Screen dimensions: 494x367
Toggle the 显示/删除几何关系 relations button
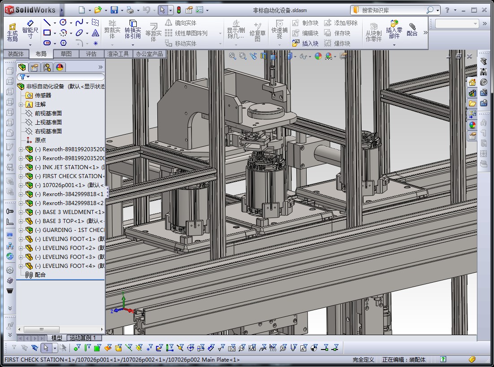click(236, 30)
